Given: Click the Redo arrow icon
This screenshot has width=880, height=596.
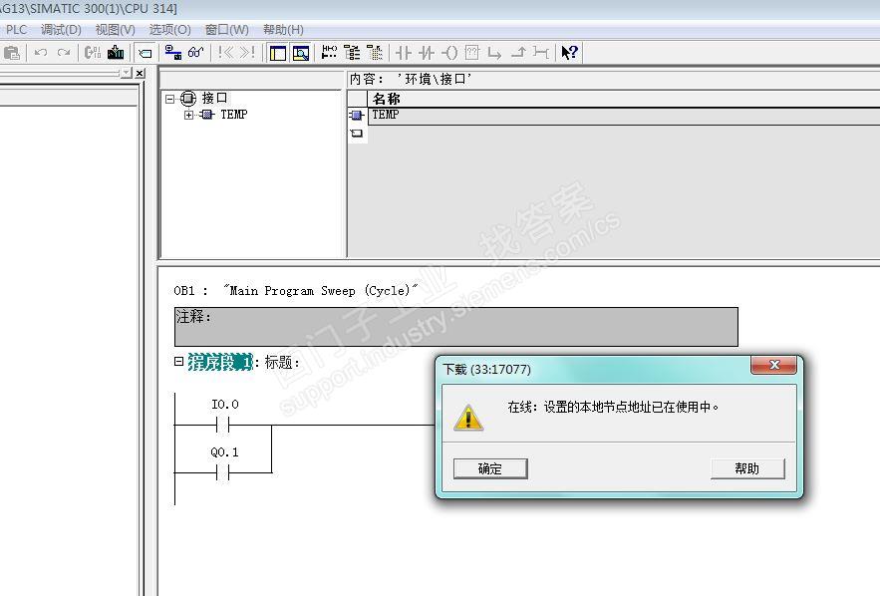Looking at the screenshot, I should point(64,53).
